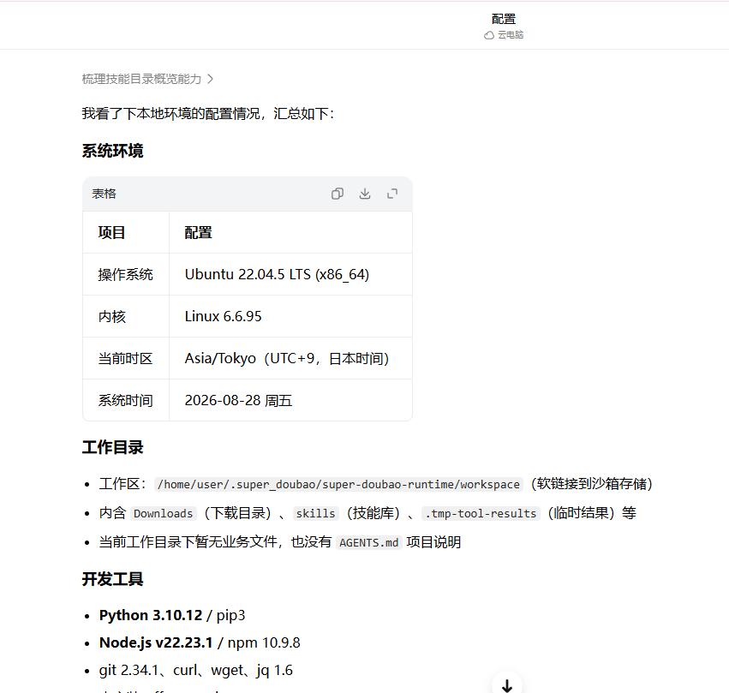Viewport: 729px width, 693px height.
Task: Click the Downloads code tag
Action: pyautogui.click(x=163, y=514)
